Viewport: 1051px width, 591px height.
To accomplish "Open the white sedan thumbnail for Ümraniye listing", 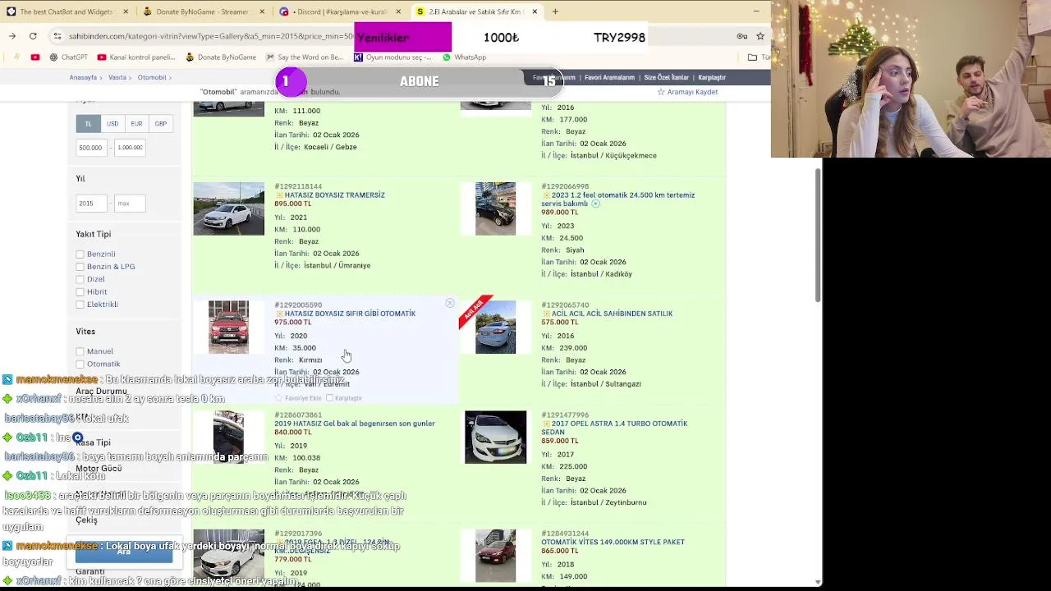I will coord(229,208).
